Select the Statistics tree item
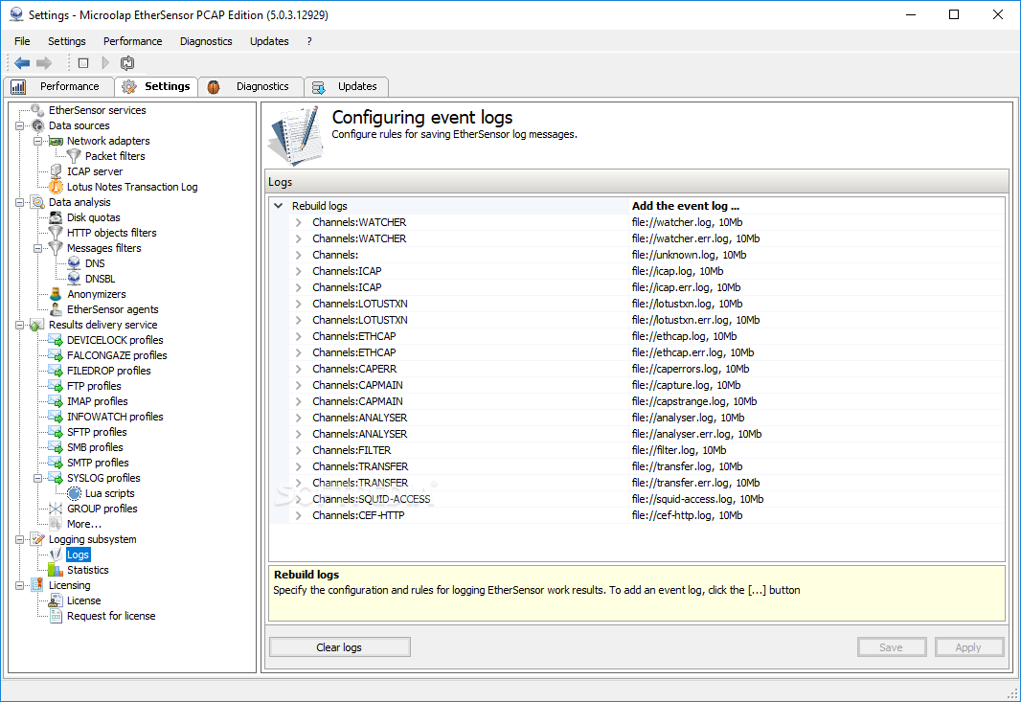 pos(88,570)
